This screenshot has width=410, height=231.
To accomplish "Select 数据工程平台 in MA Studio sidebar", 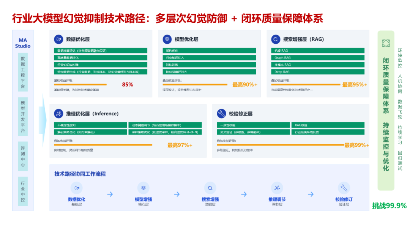I will click(x=23, y=73).
